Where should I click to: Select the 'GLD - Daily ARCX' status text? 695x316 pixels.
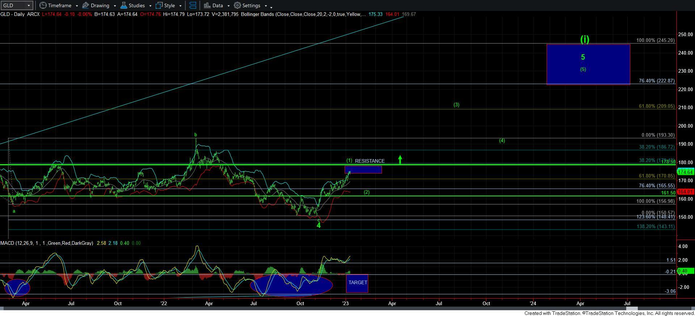[x=20, y=14]
